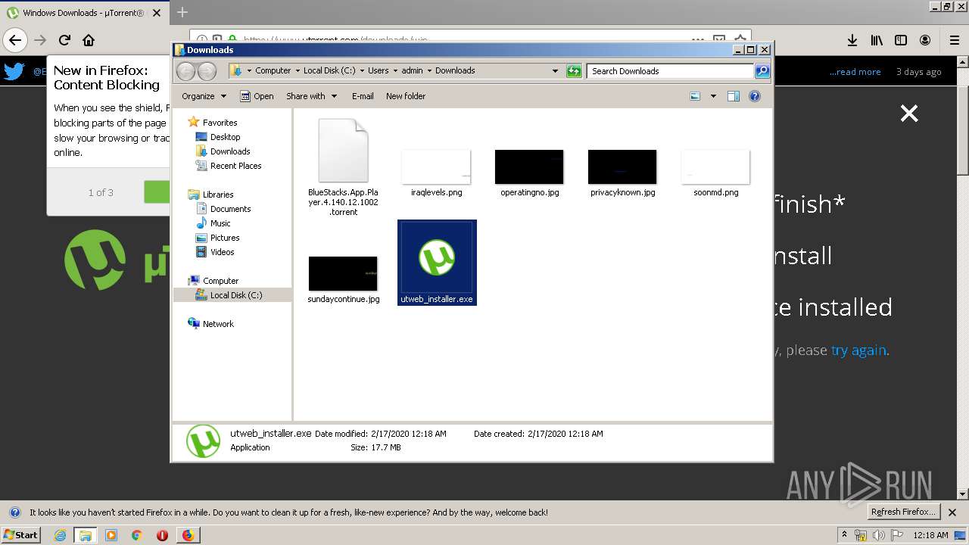Select Desktop in navigation pane

(225, 137)
